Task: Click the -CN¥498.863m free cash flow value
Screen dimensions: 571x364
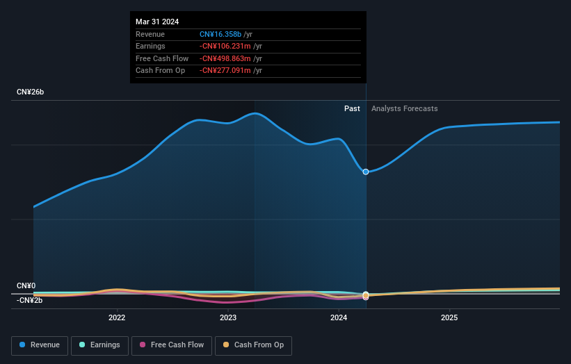Action: coord(225,58)
